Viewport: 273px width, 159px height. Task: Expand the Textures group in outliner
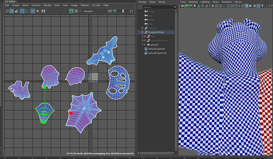pos(142,28)
